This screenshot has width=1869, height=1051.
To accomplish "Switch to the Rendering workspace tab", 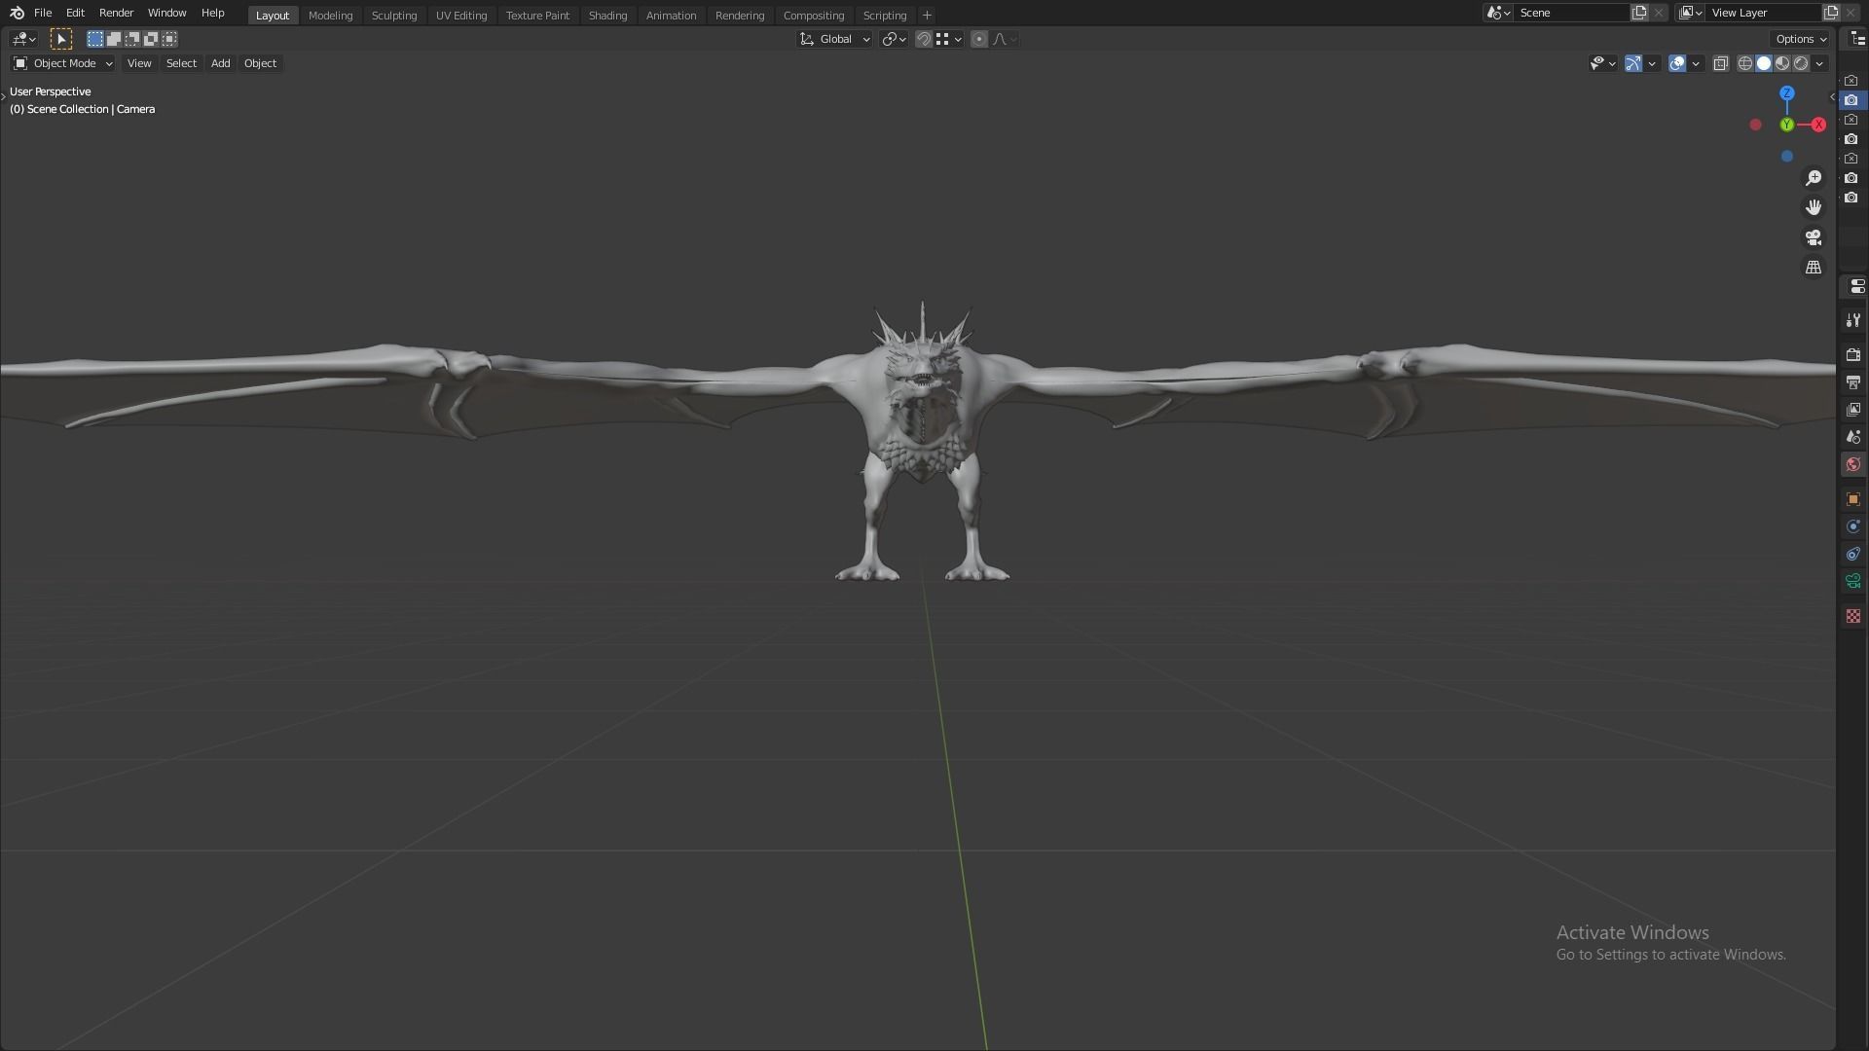I will pos(740,16).
